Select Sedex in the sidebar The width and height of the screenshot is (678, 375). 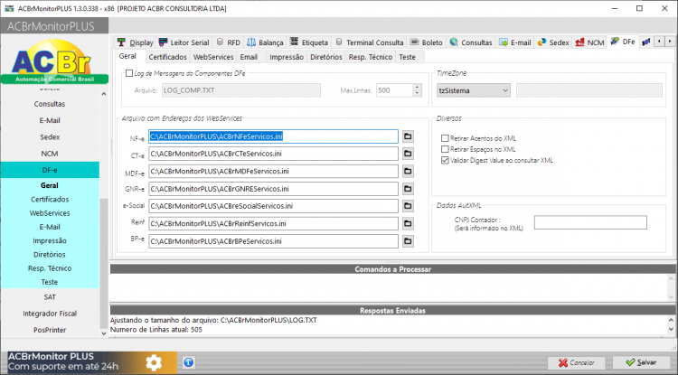[50, 137]
